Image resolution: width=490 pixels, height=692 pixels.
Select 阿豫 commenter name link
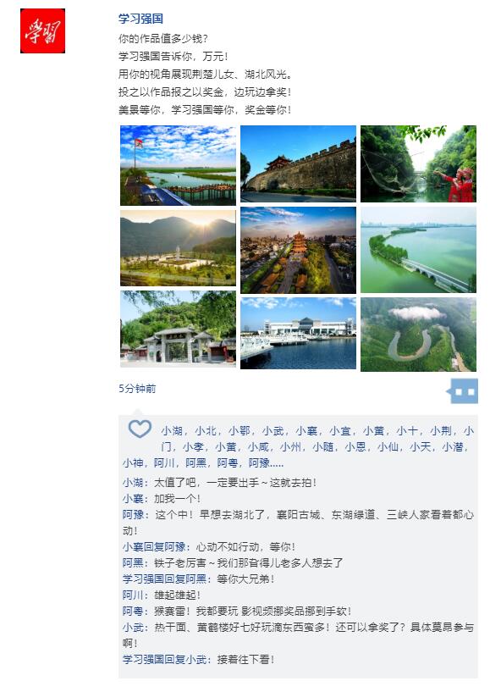coord(133,515)
